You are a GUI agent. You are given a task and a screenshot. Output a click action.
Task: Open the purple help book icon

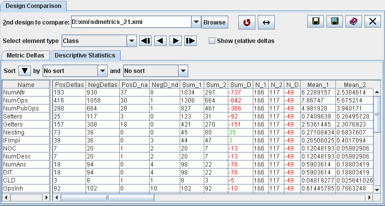click(x=354, y=21)
